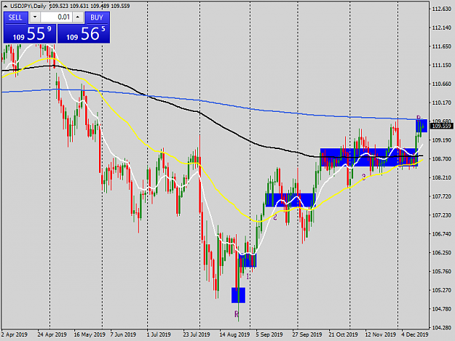The height and width of the screenshot is (341, 455).
Task: Increase lot volume with the up arrow
Action: pyautogui.click(x=77, y=17)
